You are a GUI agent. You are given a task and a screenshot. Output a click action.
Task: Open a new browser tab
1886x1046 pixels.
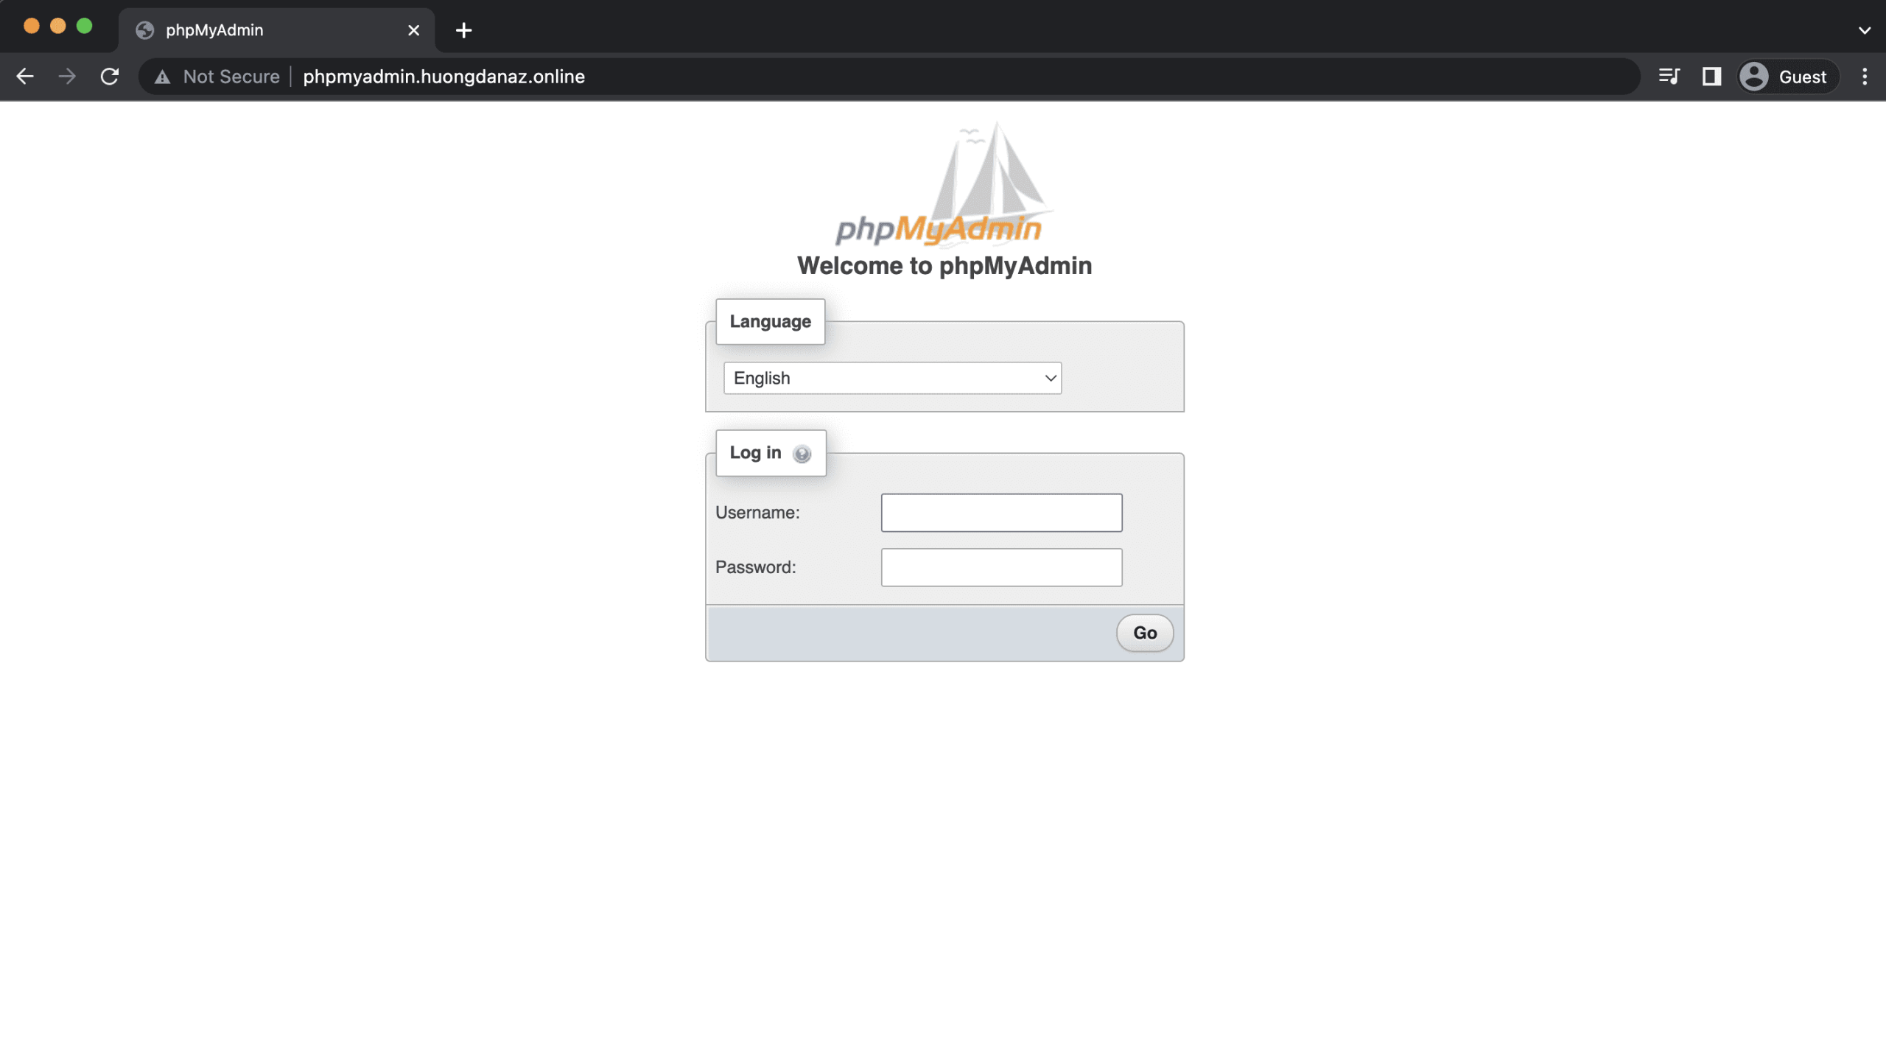point(463,29)
